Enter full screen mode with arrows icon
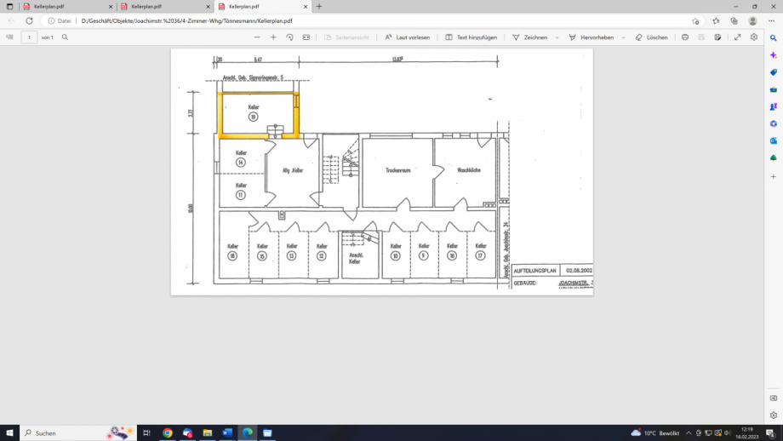This screenshot has width=783, height=441. 738,37
